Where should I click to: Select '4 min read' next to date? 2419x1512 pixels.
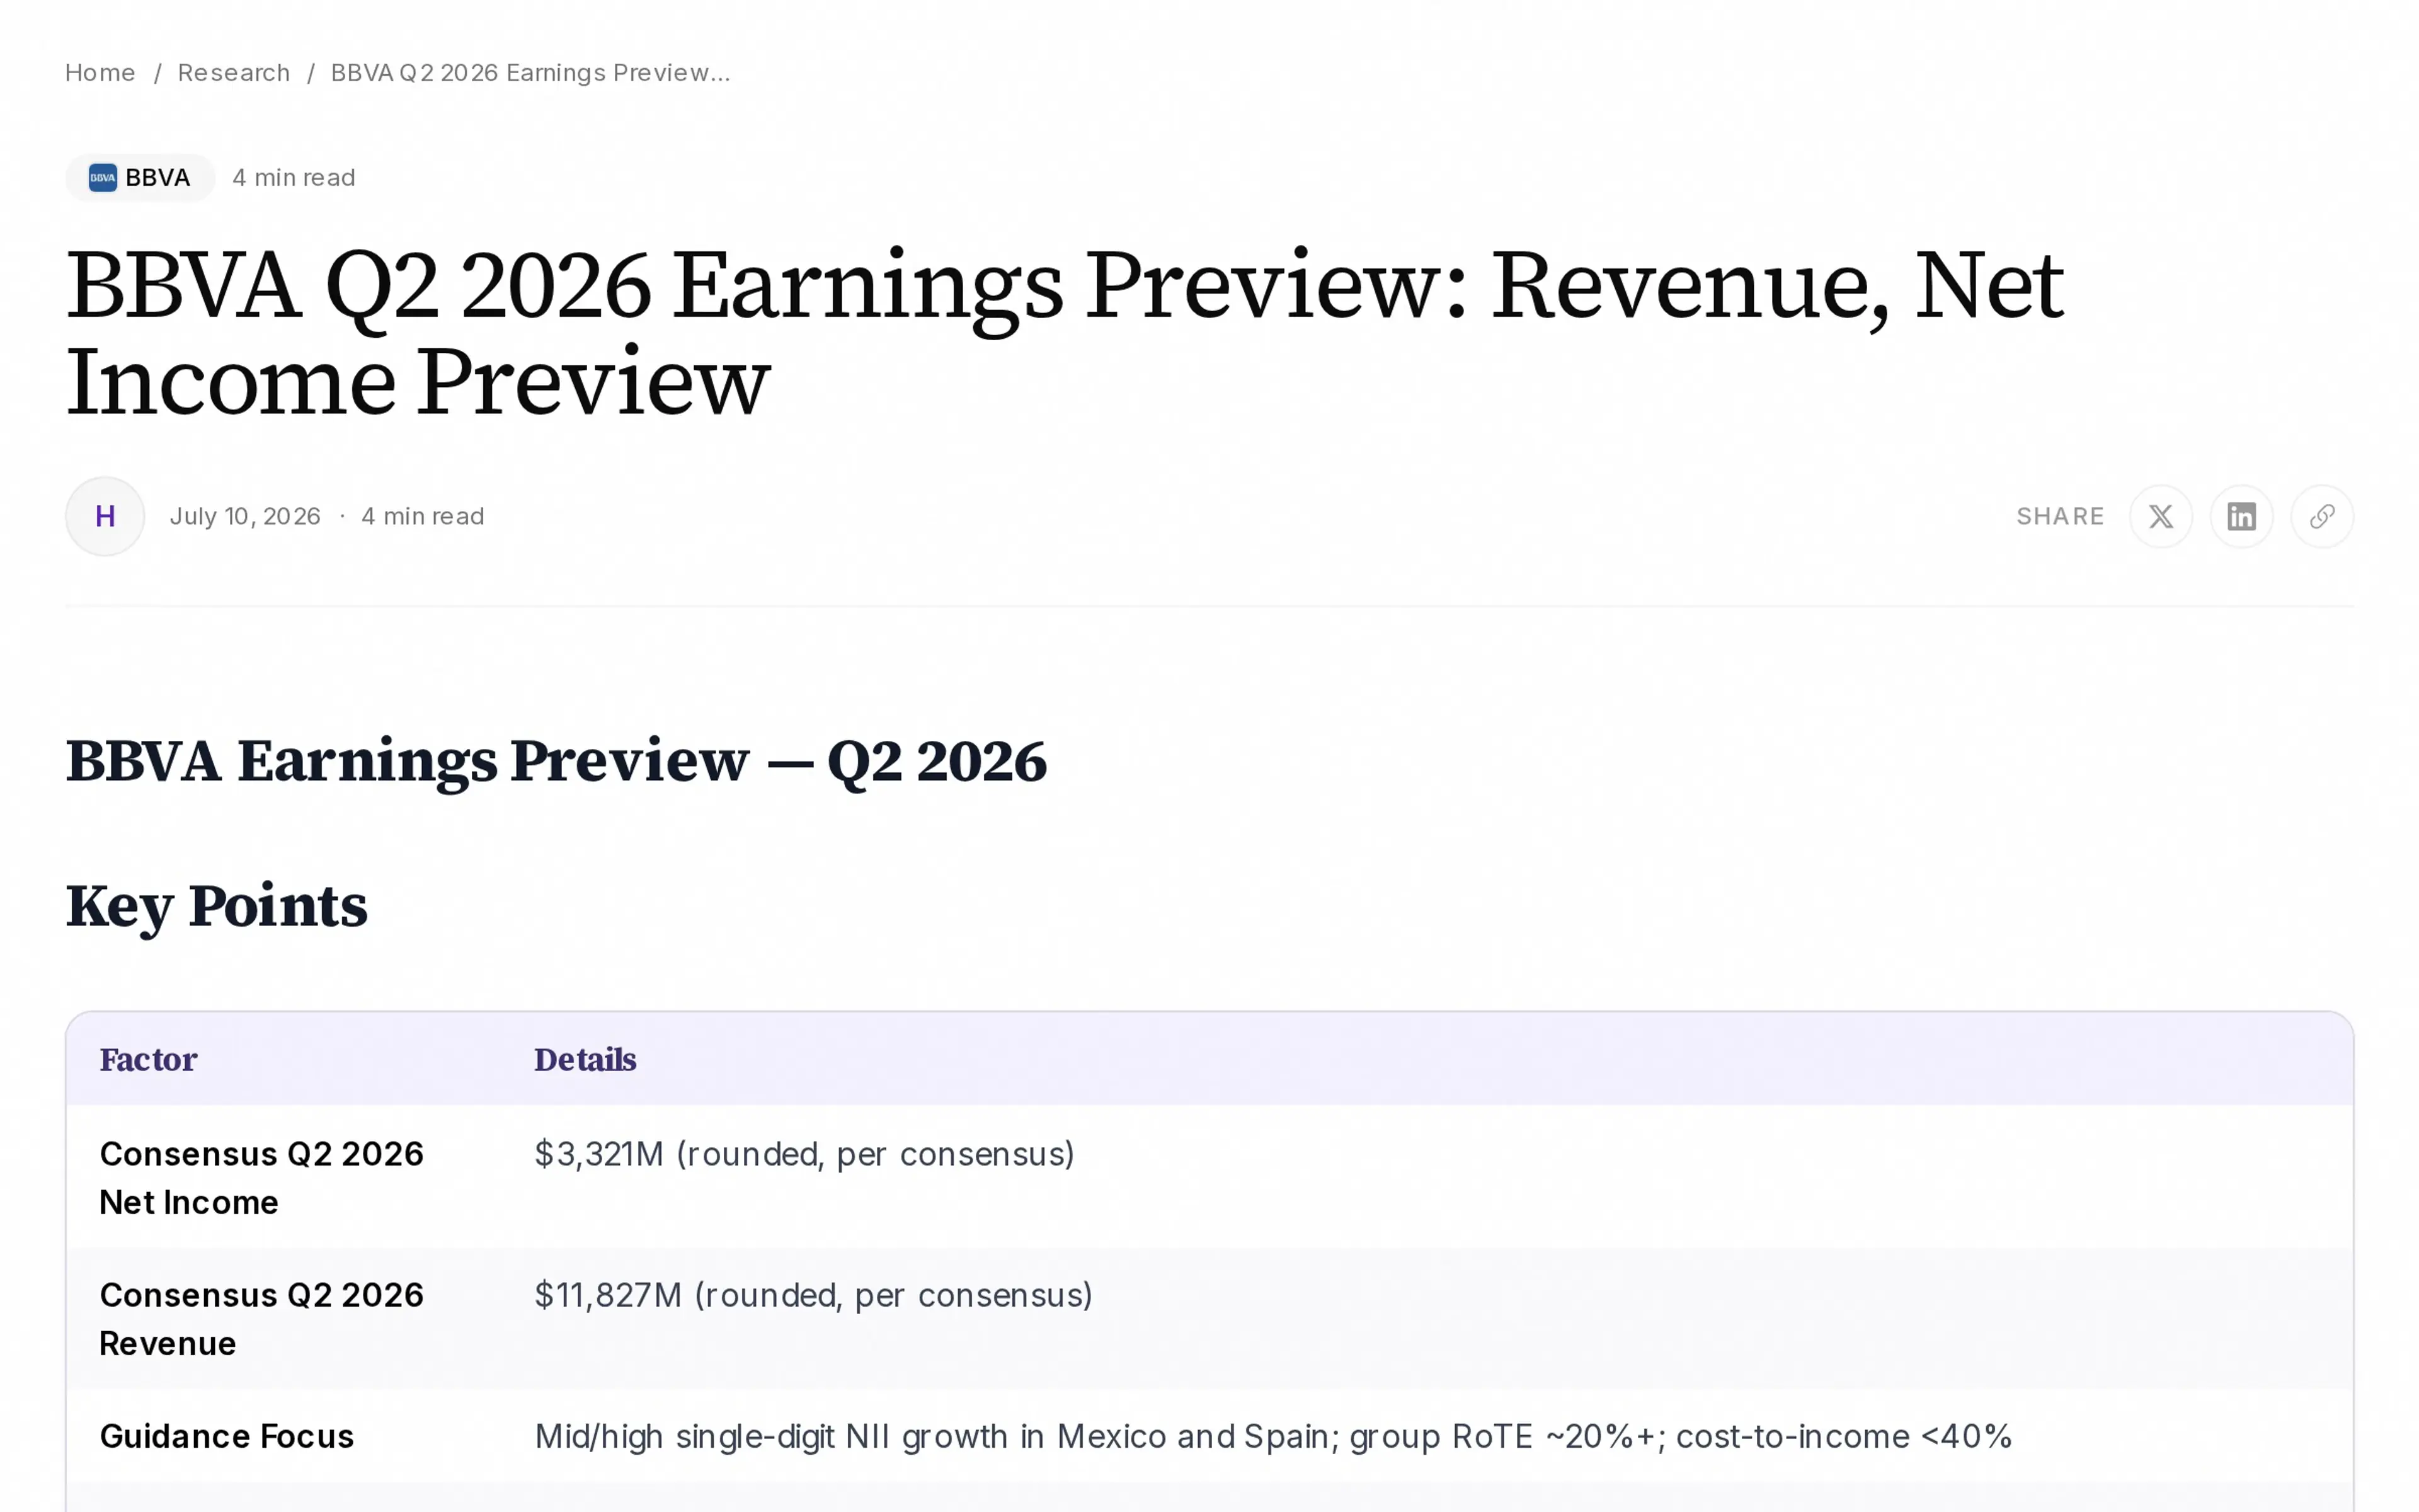(423, 516)
